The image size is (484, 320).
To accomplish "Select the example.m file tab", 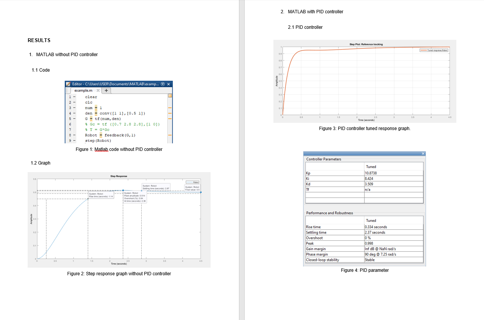I will (83, 91).
